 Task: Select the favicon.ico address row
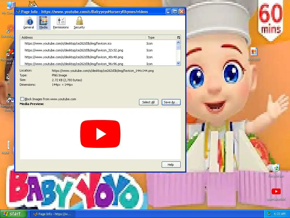point(98,43)
